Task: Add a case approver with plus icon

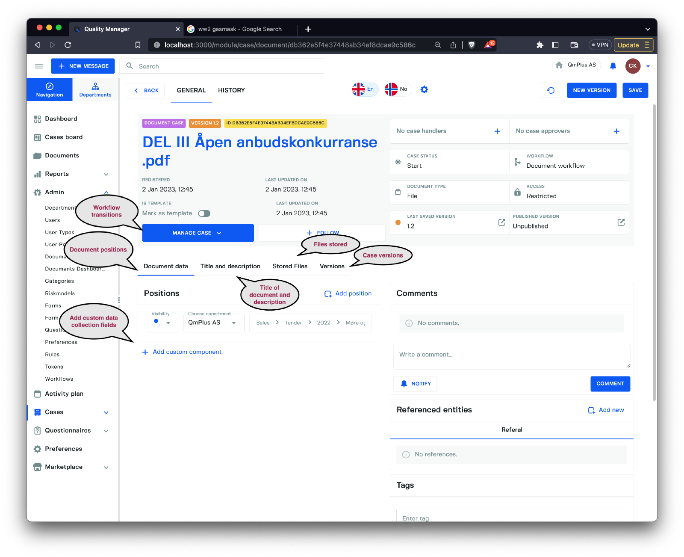Action: click(x=616, y=131)
